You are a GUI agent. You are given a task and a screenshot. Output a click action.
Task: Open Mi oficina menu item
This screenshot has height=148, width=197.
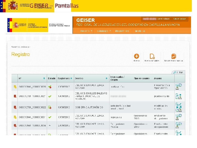(140, 31)
